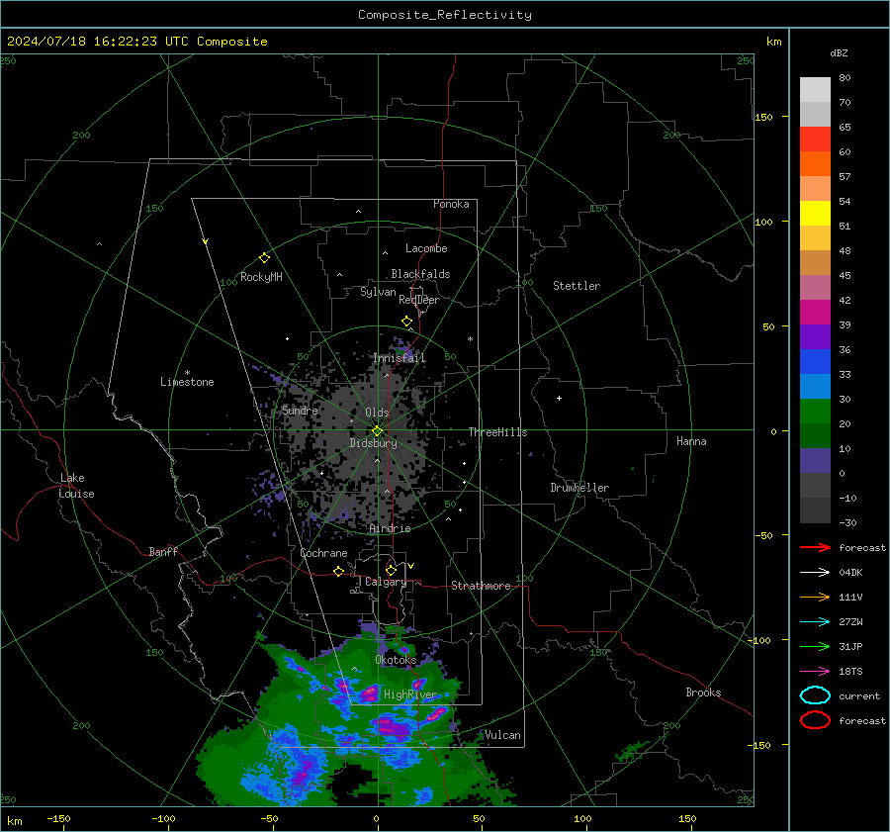This screenshot has width=890, height=832.
Task: Click the Cochrane city label
Action: pos(323,553)
